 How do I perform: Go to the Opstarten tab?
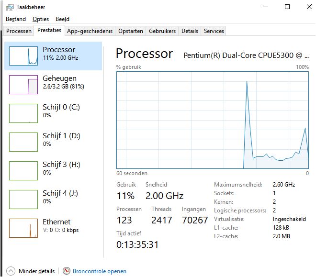pos(131,31)
